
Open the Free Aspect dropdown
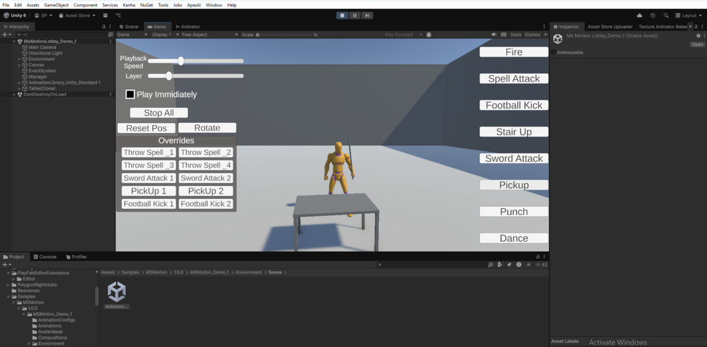[210, 35]
